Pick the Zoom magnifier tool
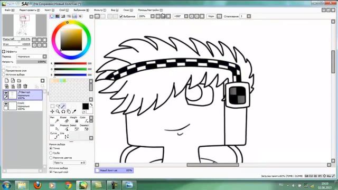Image resolution: width=338 pixels, height=190 pixels. 58,111
